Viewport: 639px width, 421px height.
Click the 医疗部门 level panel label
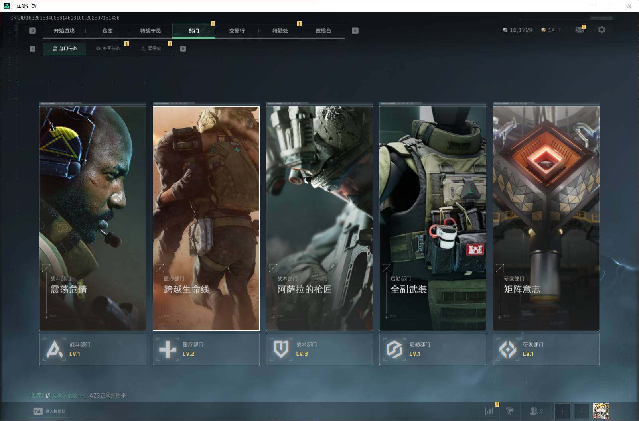point(193,344)
